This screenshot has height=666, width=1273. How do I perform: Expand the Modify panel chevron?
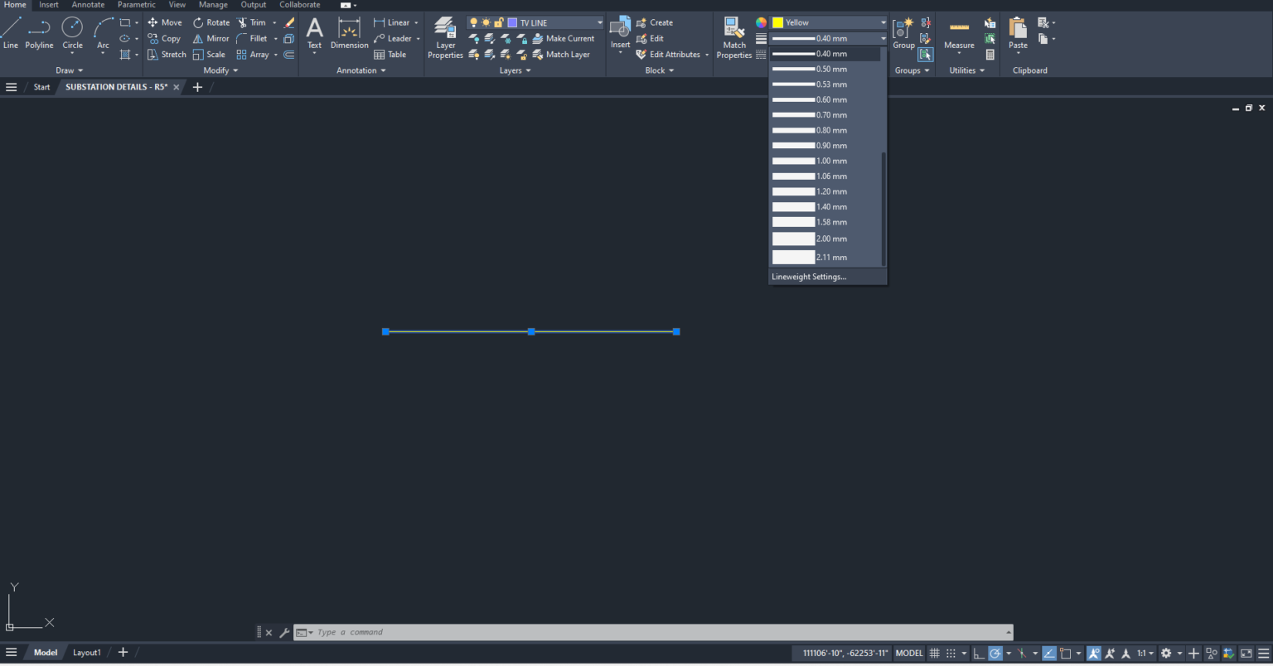coord(234,70)
